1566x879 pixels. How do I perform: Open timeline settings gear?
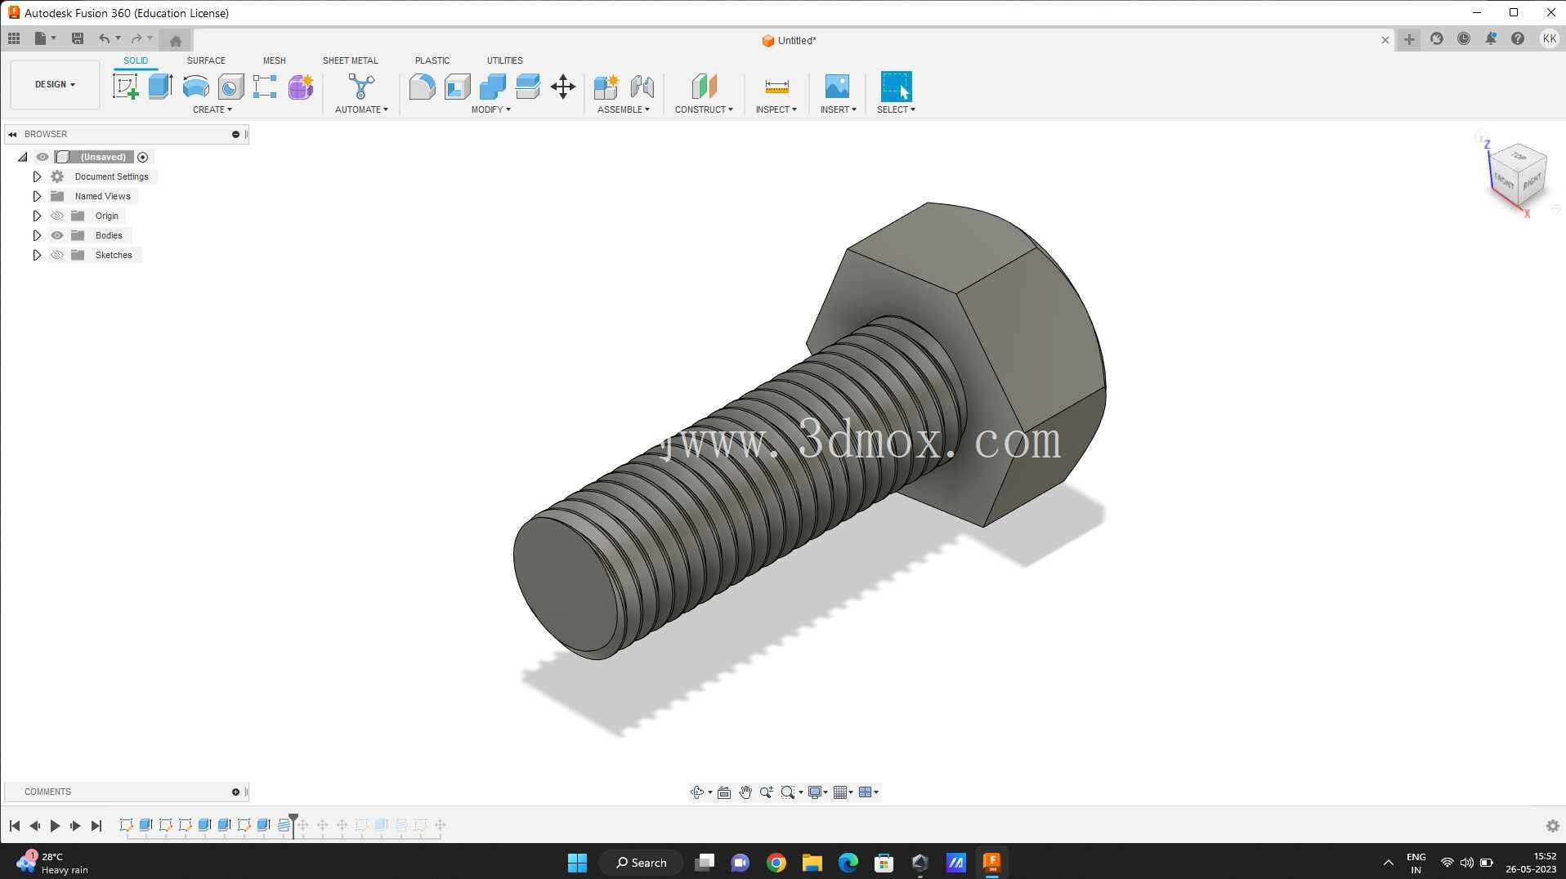click(1552, 826)
